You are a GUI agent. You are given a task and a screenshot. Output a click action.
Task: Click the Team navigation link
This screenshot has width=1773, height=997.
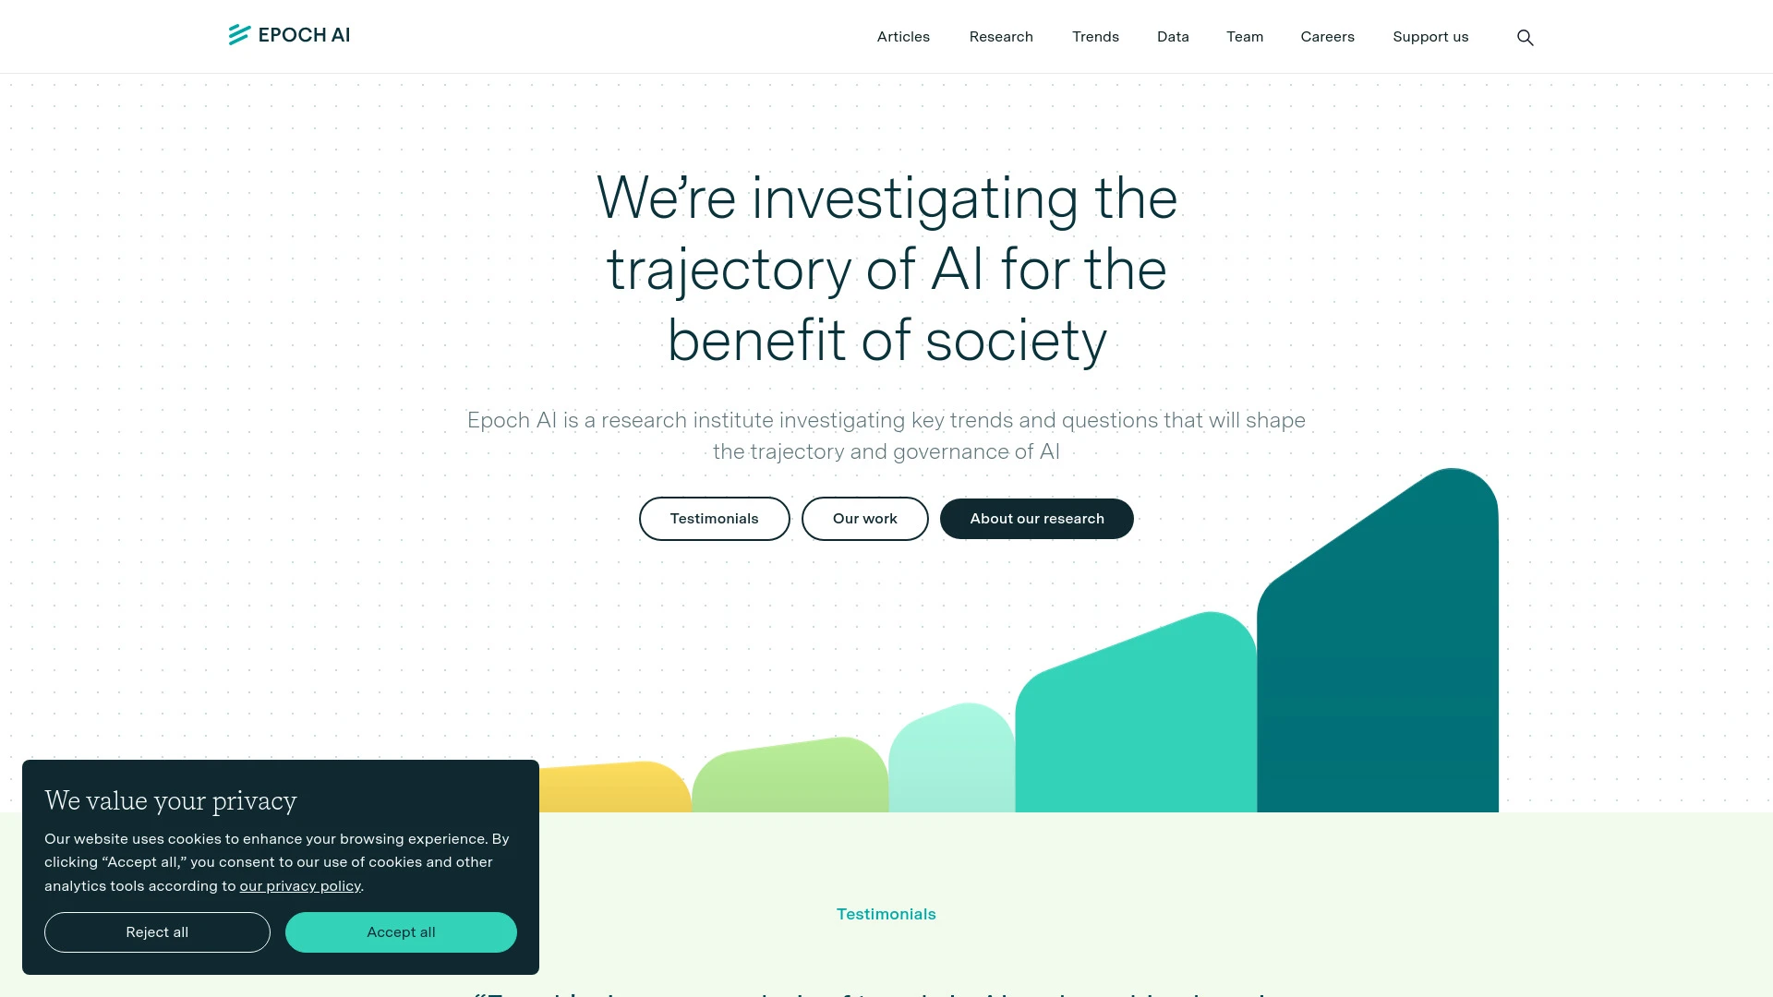pos(1245,37)
